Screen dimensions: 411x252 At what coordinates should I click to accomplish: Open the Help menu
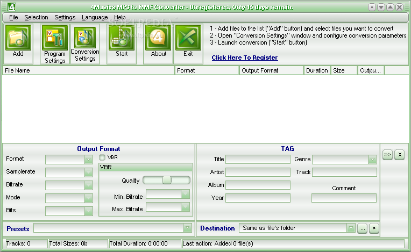click(x=120, y=18)
